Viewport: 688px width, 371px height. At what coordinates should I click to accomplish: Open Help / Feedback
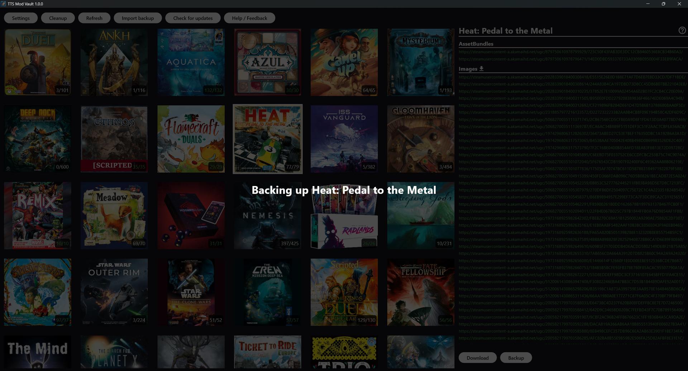click(x=249, y=18)
